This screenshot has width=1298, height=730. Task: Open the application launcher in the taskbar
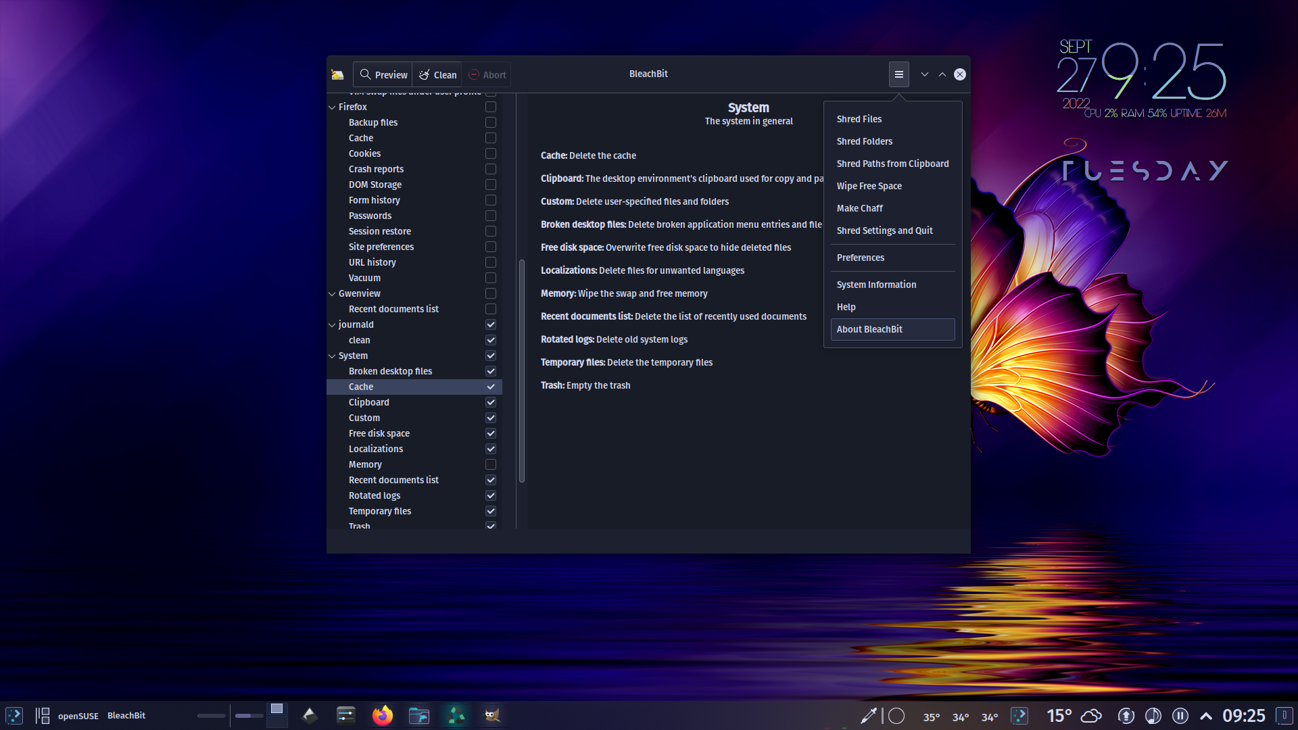coord(14,715)
